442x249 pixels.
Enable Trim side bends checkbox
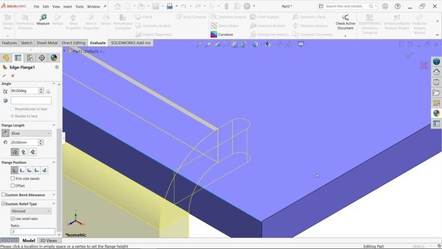(12, 178)
